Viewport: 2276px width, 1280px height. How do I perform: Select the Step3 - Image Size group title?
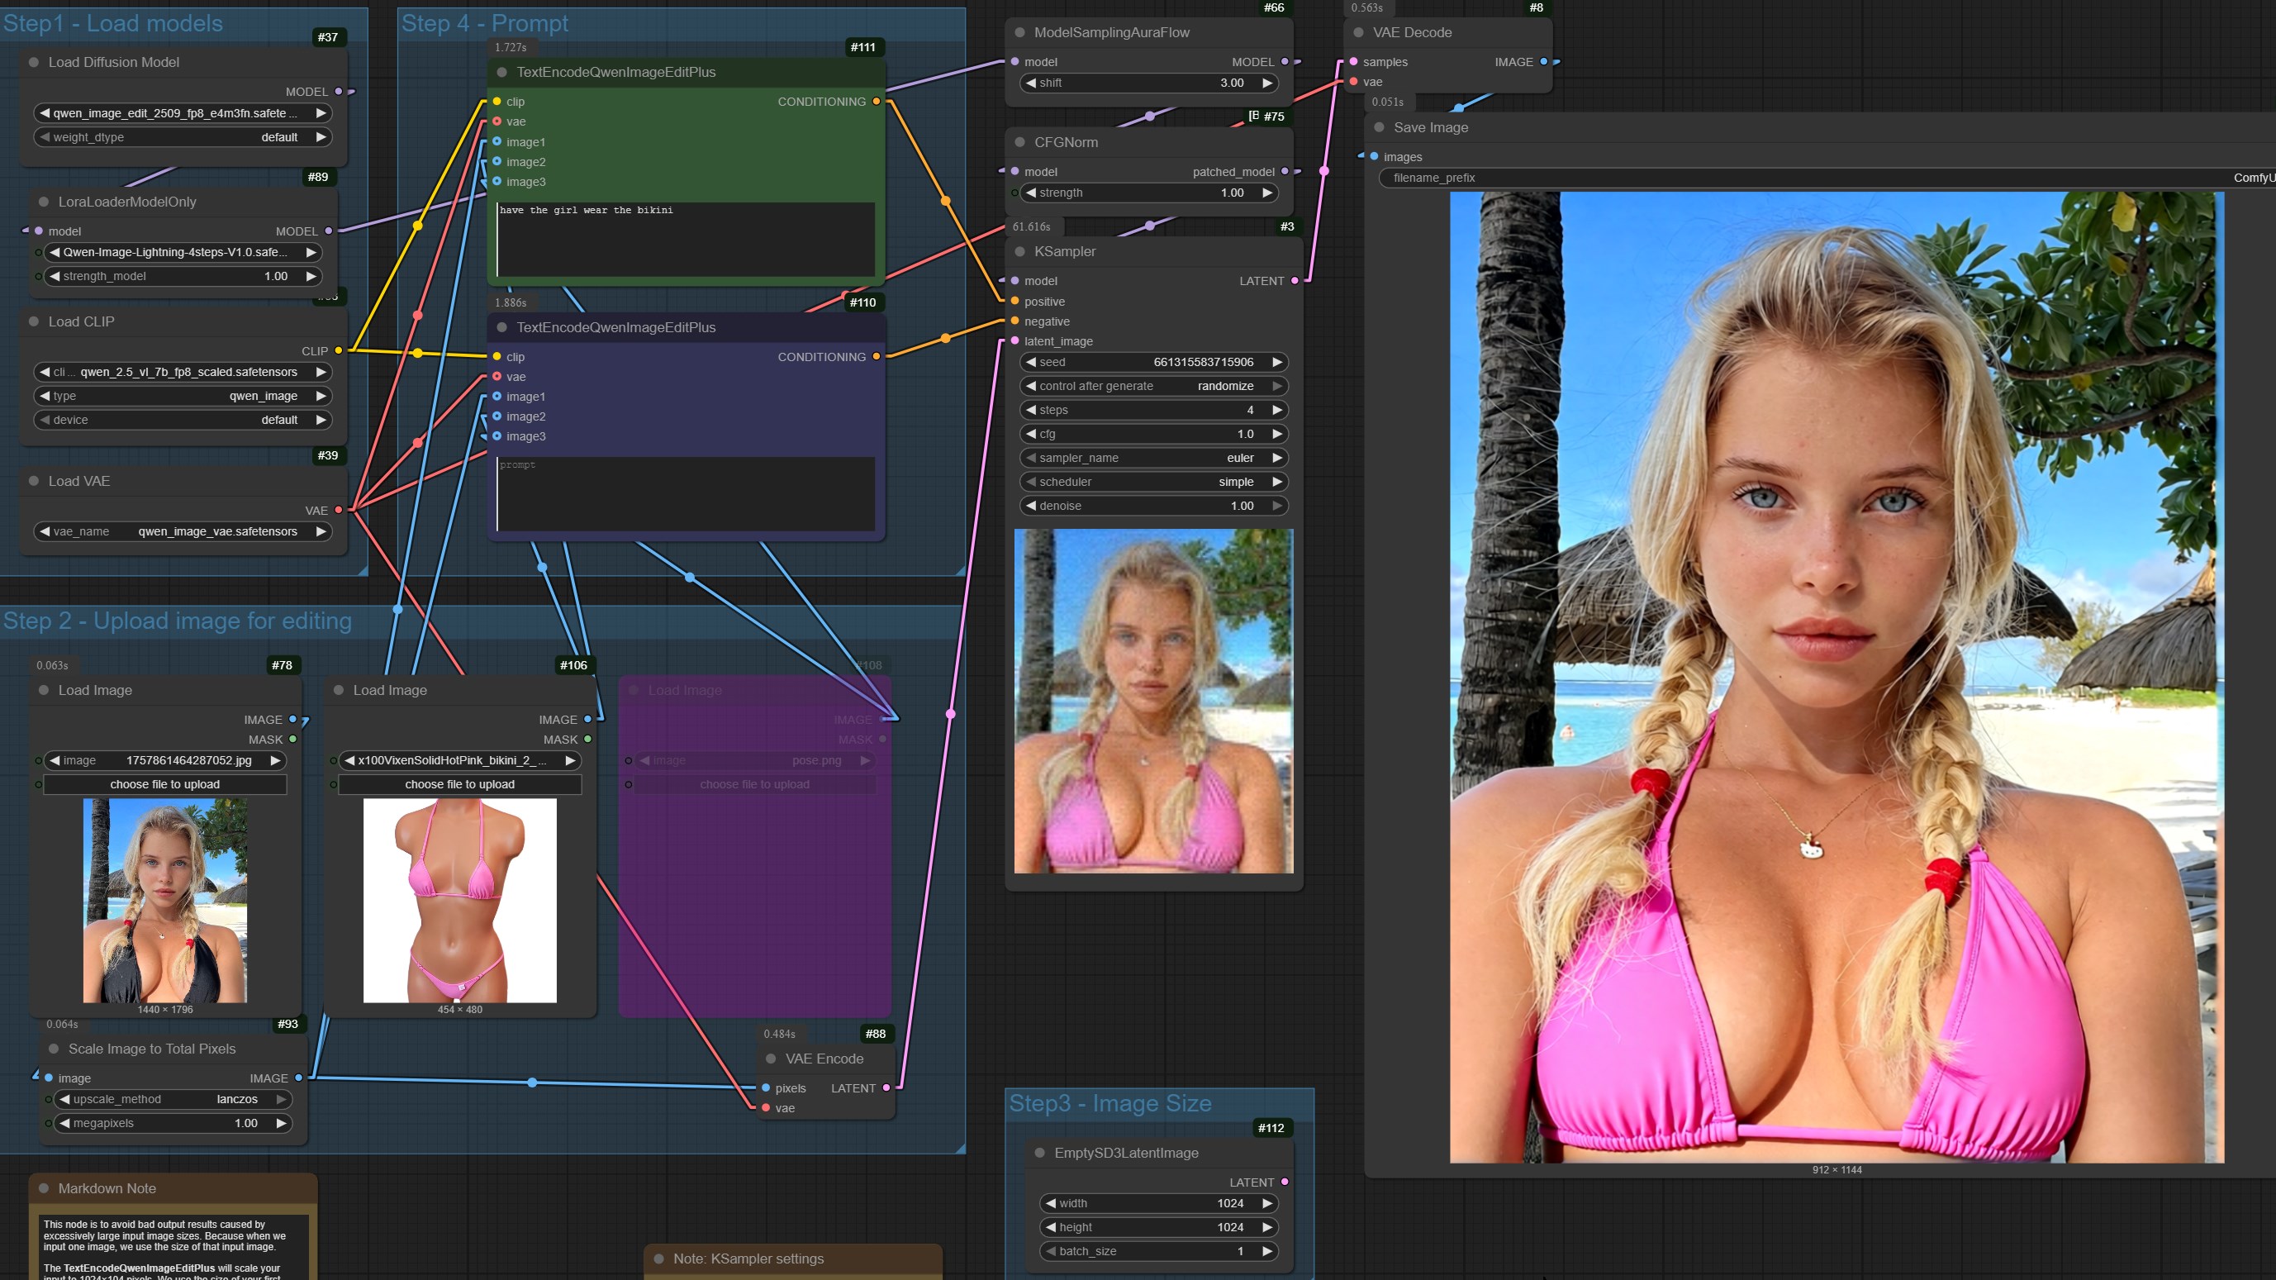[x=1110, y=1104]
